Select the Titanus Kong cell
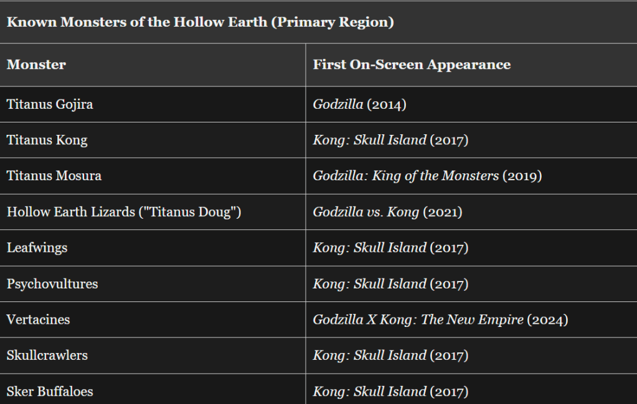The width and height of the screenshot is (637, 404). pos(47,140)
